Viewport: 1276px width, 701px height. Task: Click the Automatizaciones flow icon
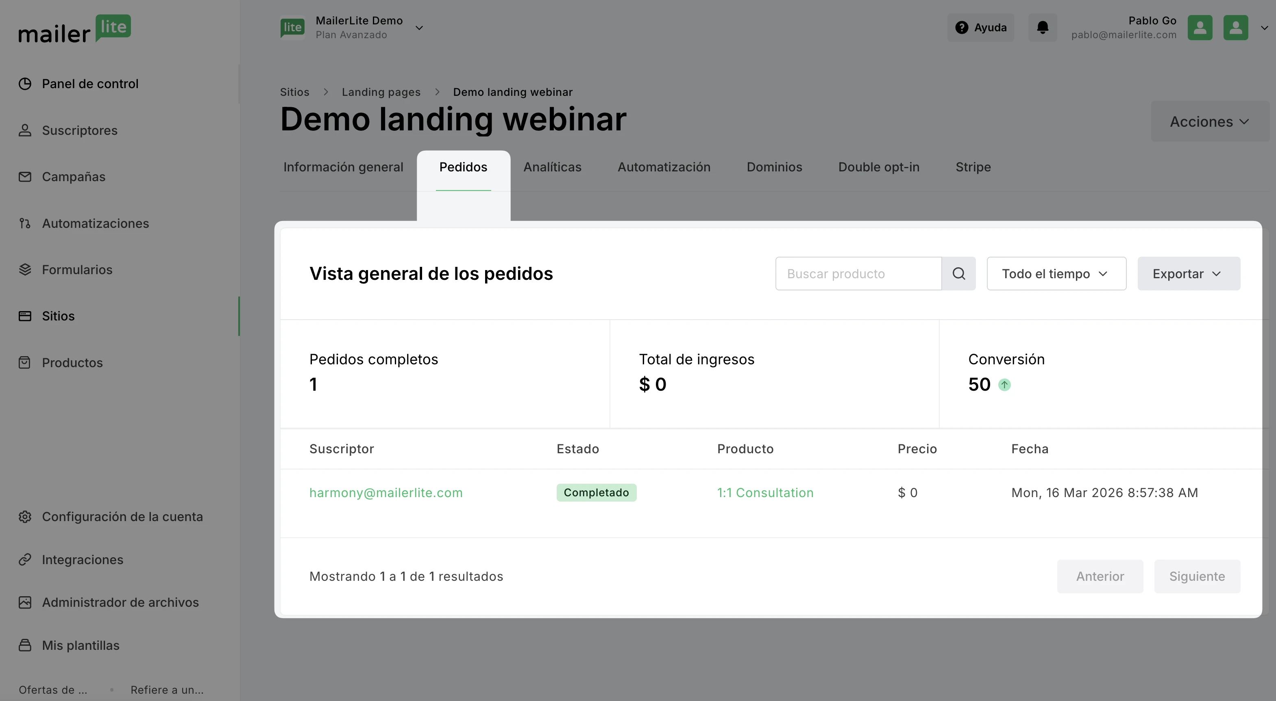25,223
